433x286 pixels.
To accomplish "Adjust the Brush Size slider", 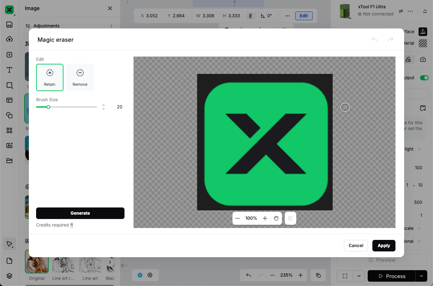I will pyautogui.click(x=48, y=107).
